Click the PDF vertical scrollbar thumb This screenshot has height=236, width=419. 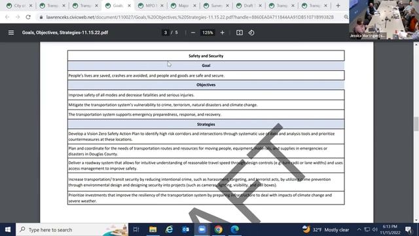point(416,124)
